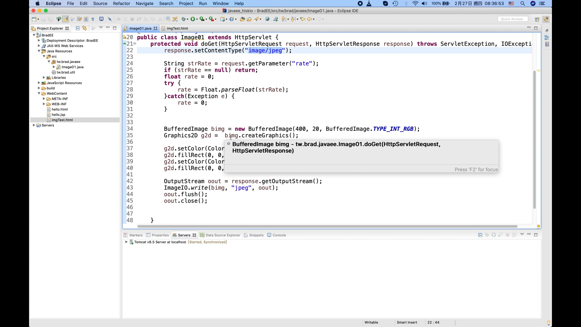Image resolution: width=581 pixels, height=327 pixels.
Task: Switch to the imgTest.html editor tab
Action: [177, 28]
